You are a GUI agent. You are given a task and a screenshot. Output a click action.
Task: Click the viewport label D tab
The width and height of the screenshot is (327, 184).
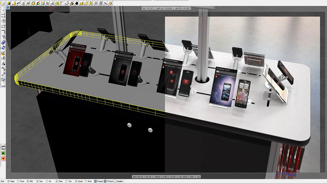[x=8, y=7]
